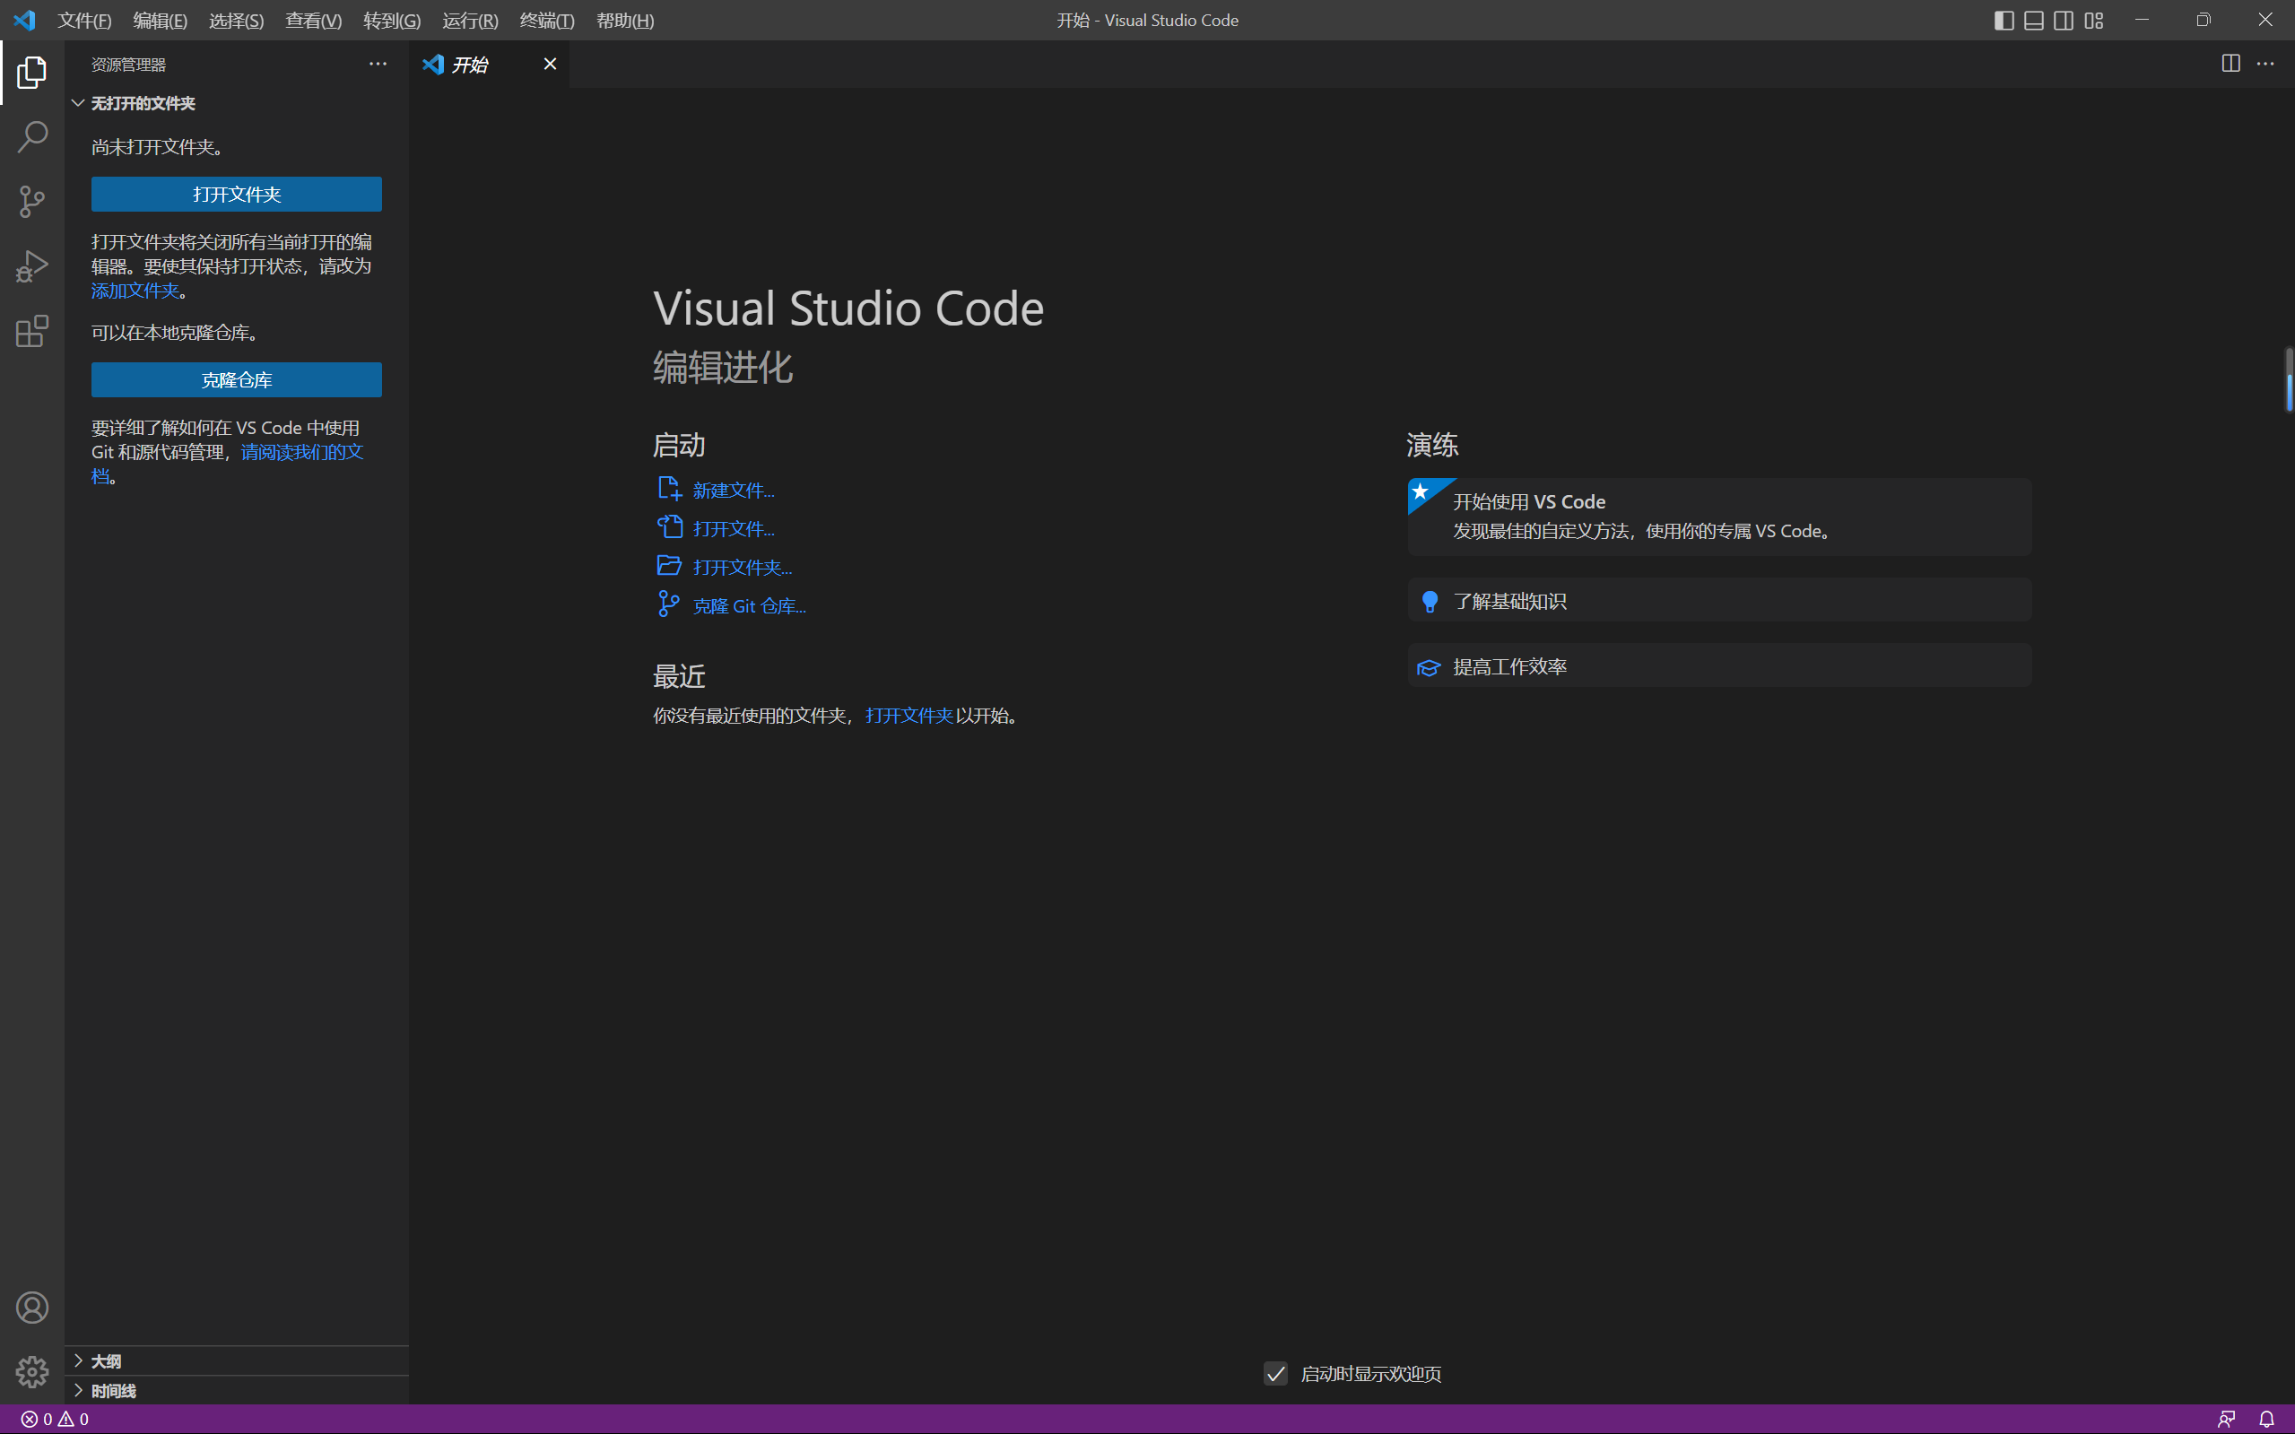Expand the 大纲 section

click(x=105, y=1361)
